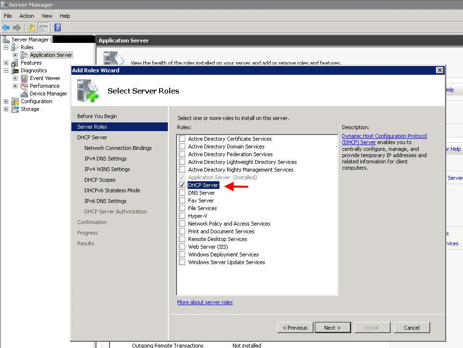Image resolution: width=463 pixels, height=348 pixels.
Task: Select IPv4 WINS Settings wizard step
Action: click(x=107, y=169)
